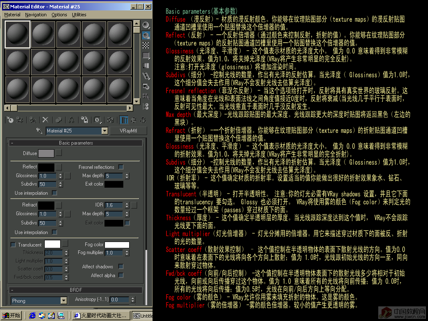Screen dimensions: 428x321
Task: Click the Select By Material icon
Action: 146,96
